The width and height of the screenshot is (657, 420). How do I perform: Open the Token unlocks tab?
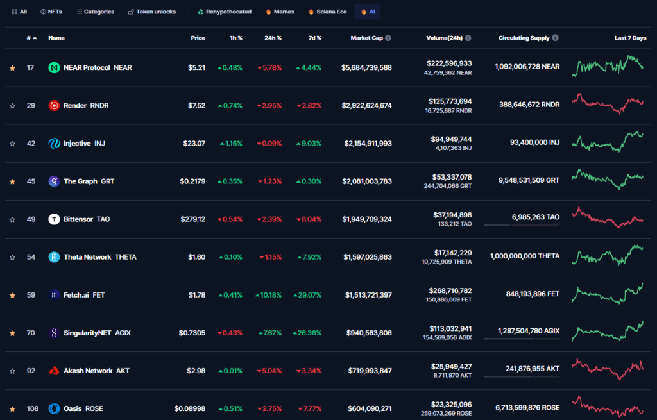click(x=152, y=12)
